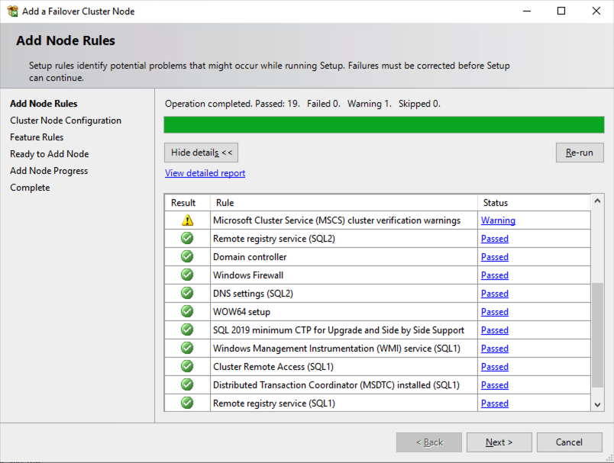The image size is (614, 463).
Task: Click the green operation progress bar
Action: [383, 125]
